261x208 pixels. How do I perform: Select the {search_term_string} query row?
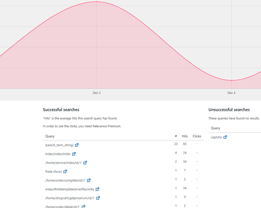pyautogui.click(x=123, y=145)
